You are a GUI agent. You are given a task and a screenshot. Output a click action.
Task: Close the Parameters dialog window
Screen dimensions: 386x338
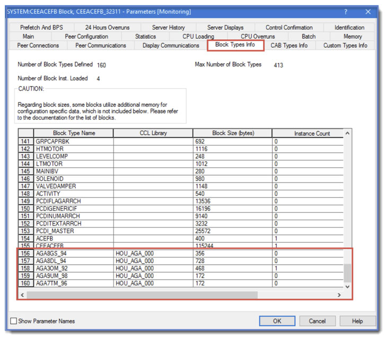[368, 11]
